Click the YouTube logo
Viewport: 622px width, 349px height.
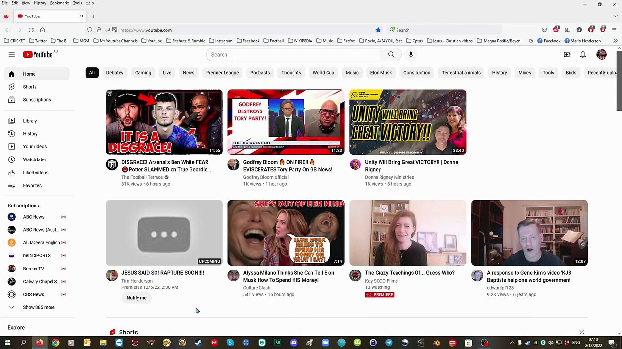click(38, 55)
